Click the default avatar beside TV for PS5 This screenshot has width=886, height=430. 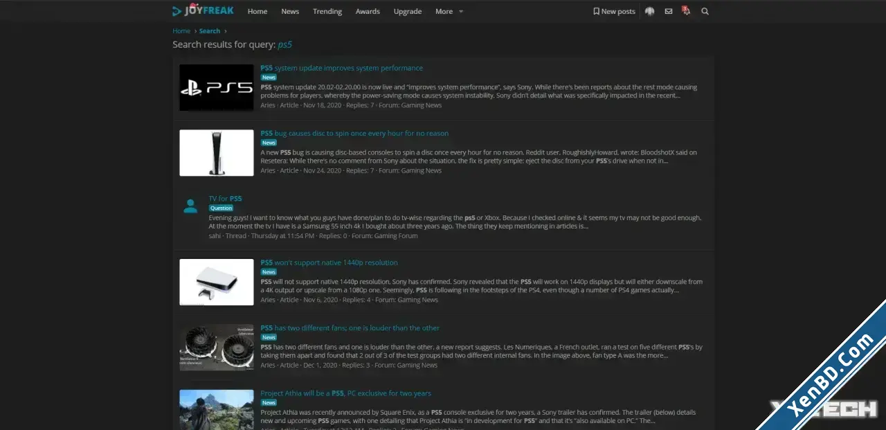click(190, 206)
